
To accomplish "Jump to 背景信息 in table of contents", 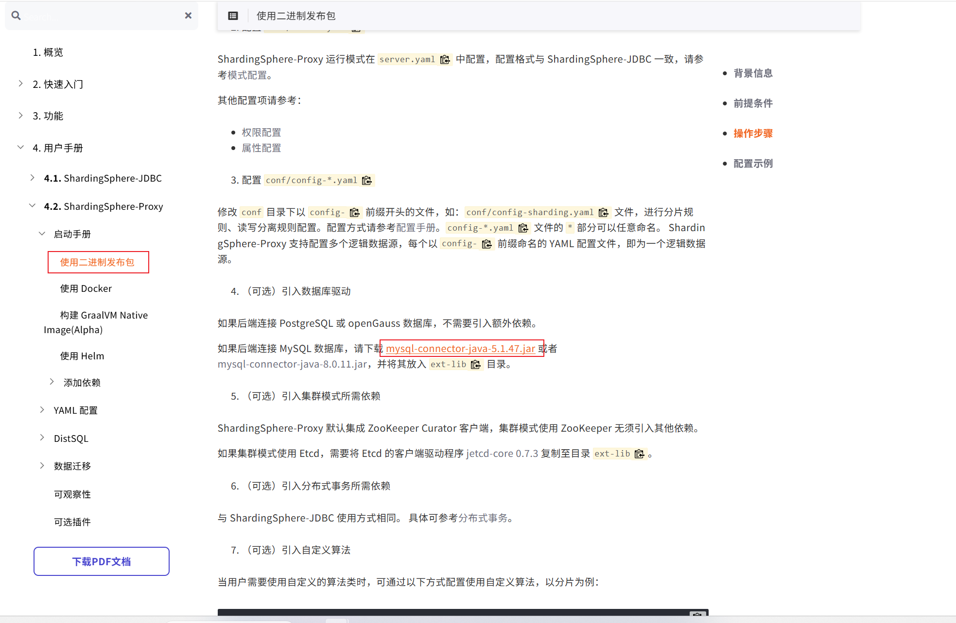I will [x=753, y=73].
